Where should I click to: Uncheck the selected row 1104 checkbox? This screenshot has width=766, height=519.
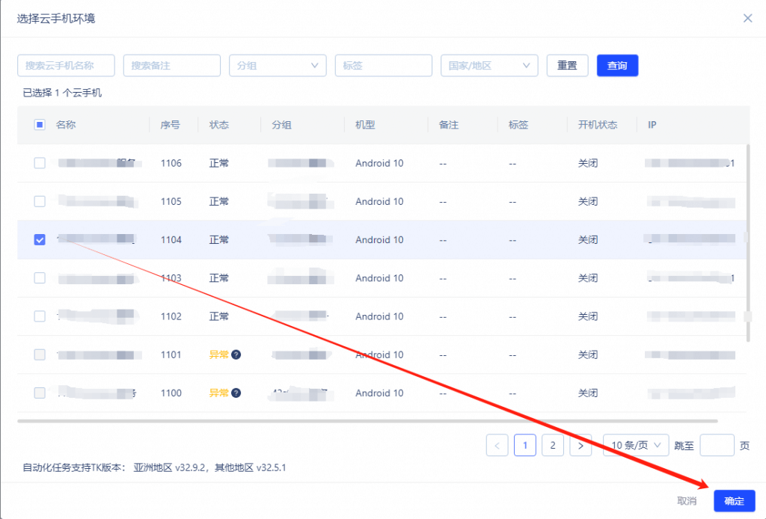(40, 239)
